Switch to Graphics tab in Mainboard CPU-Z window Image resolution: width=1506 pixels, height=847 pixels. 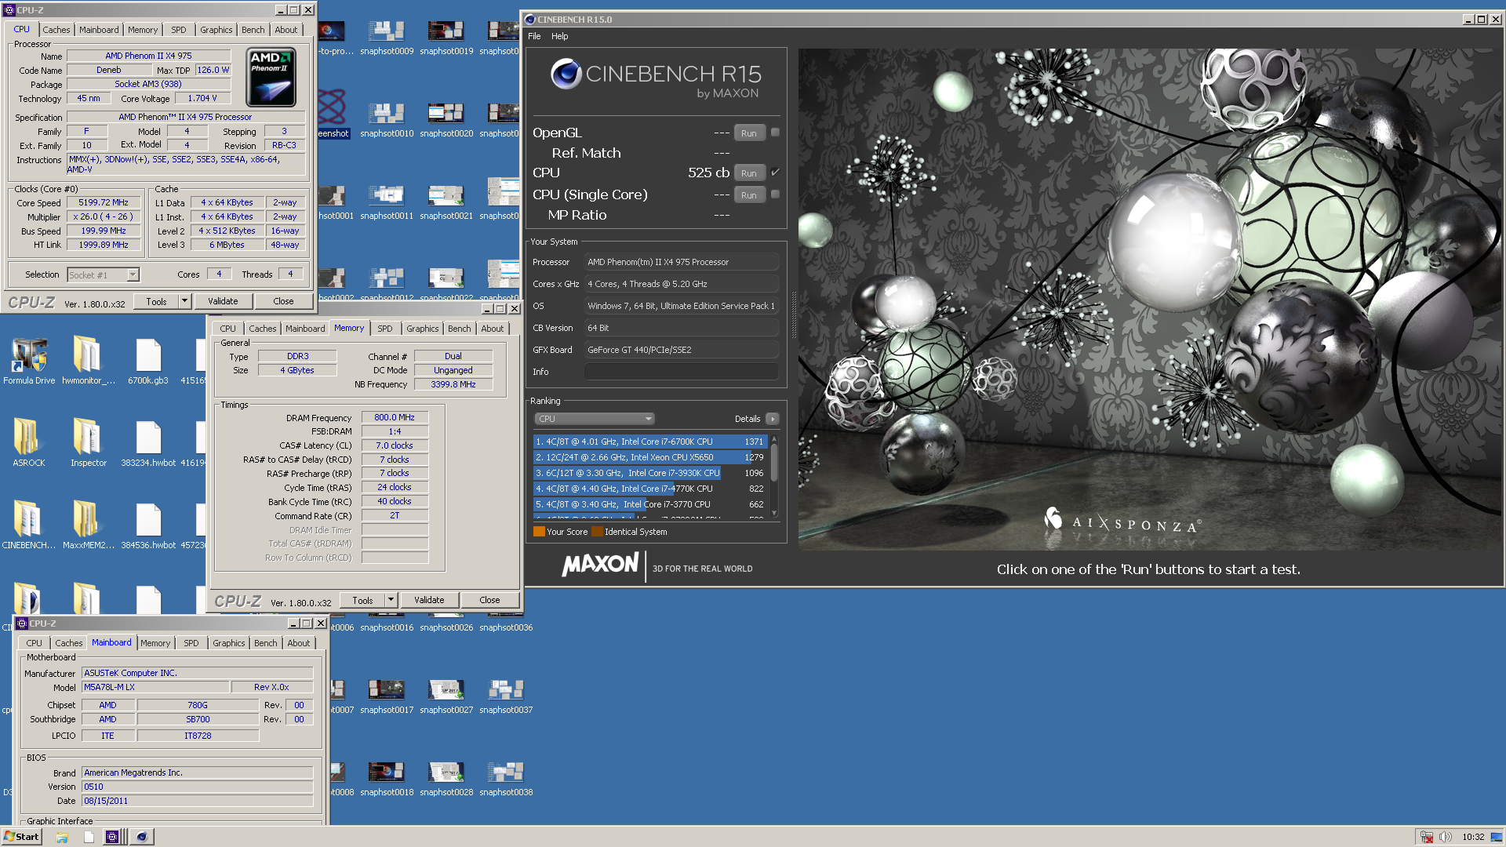[228, 643]
